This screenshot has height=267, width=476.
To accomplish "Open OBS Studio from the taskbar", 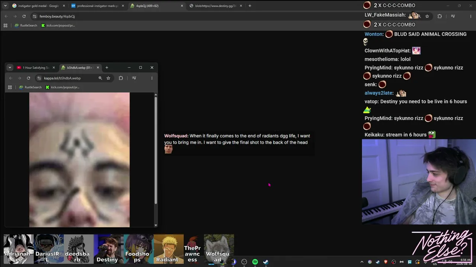I will click(x=244, y=262).
